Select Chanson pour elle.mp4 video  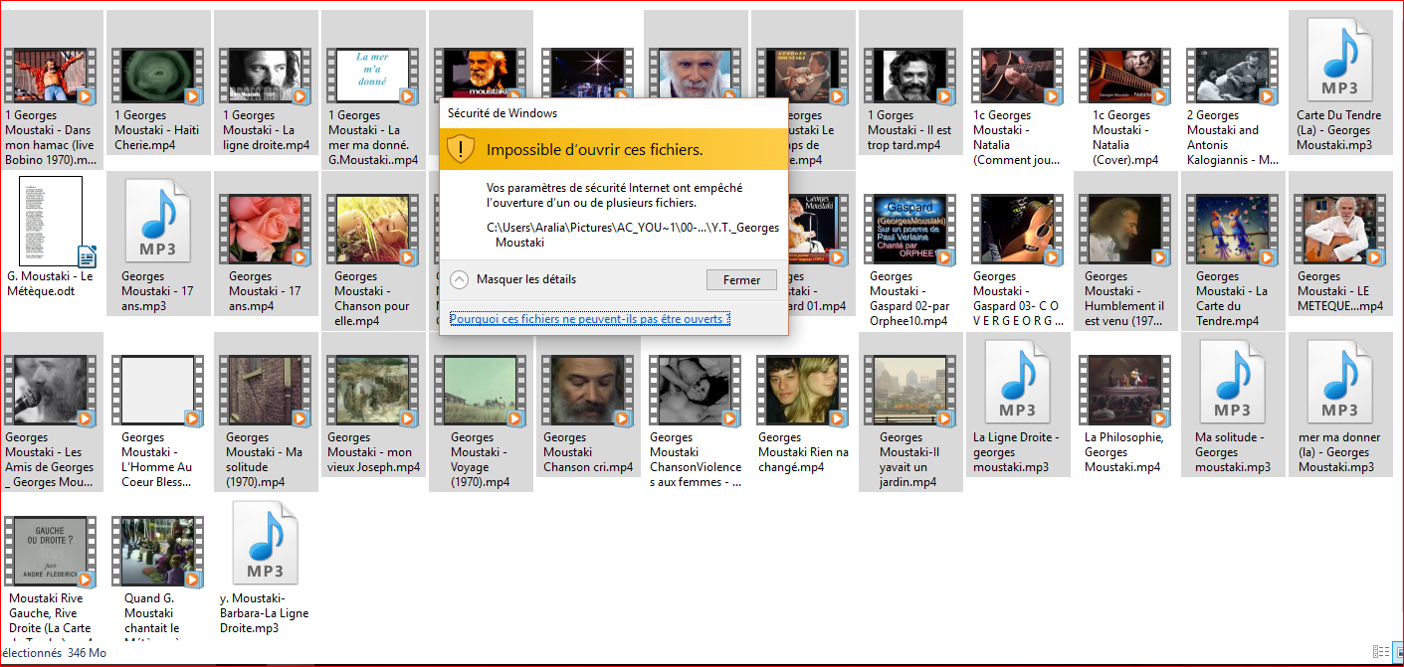(371, 230)
